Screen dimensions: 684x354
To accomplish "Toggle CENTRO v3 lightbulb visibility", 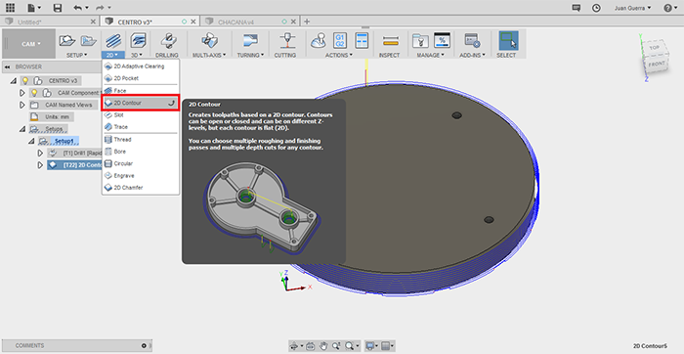I will [25, 81].
